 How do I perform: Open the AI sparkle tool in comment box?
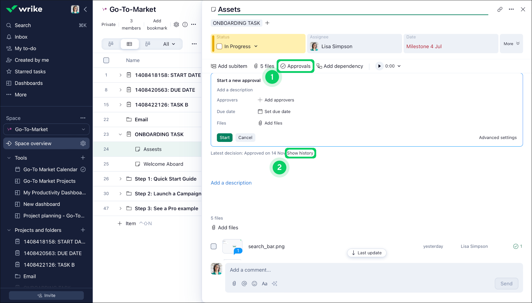pos(275,284)
